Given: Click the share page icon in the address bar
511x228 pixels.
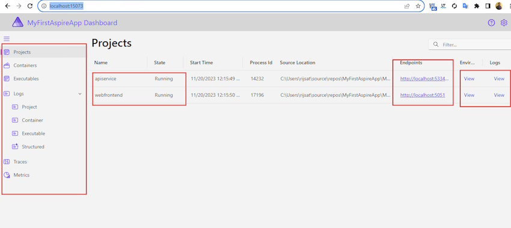Looking at the screenshot, I should point(407,6).
